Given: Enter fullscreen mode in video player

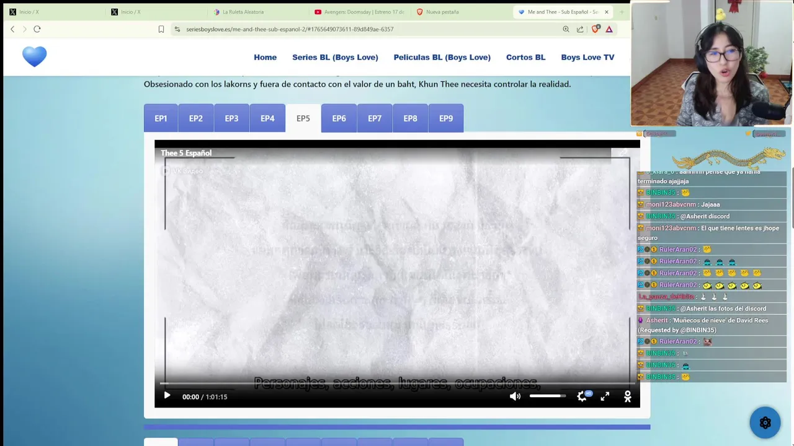Looking at the screenshot, I should pyautogui.click(x=605, y=396).
